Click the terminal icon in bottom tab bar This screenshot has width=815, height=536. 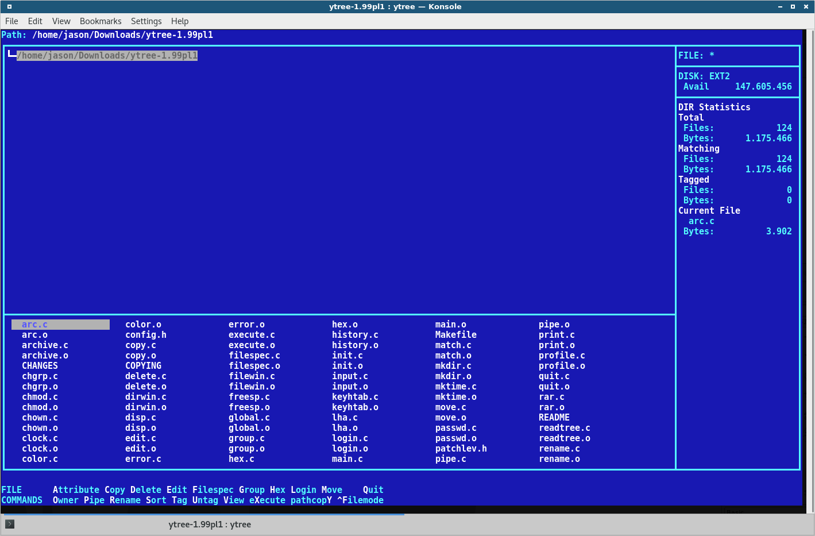coord(10,524)
